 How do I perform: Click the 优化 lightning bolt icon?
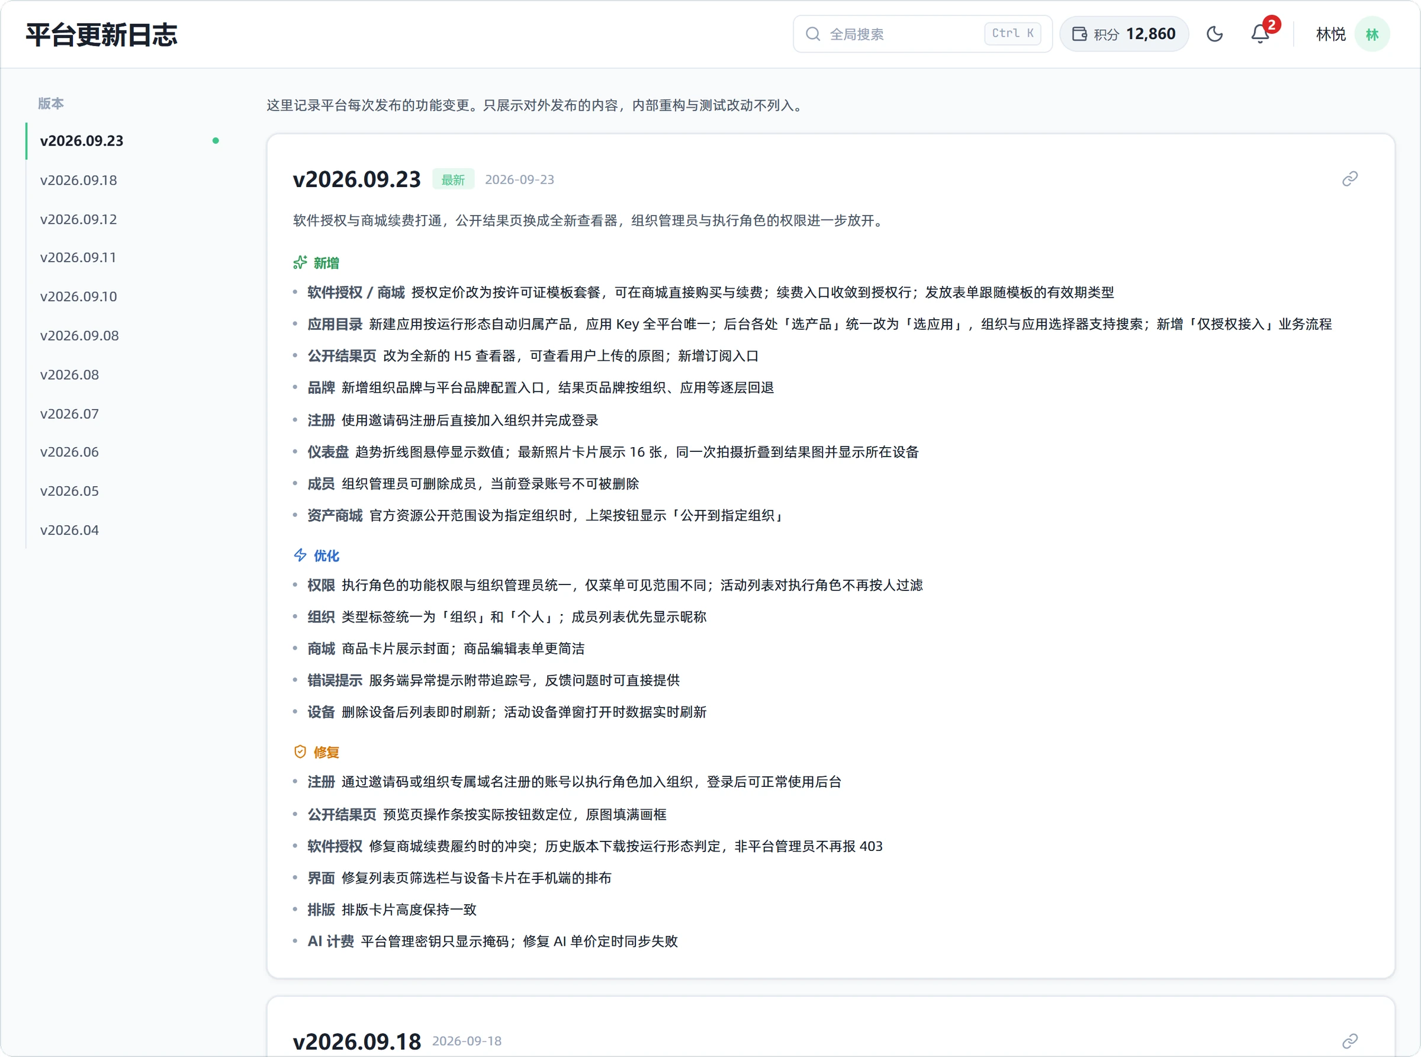pos(300,555)
